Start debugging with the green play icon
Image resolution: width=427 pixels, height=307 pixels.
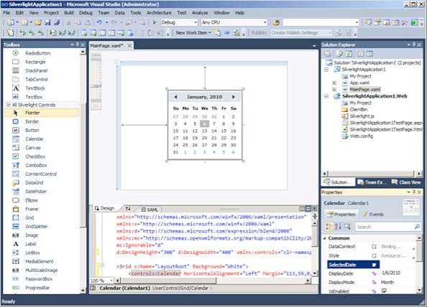pyautogui.click(x=155, y=22)
